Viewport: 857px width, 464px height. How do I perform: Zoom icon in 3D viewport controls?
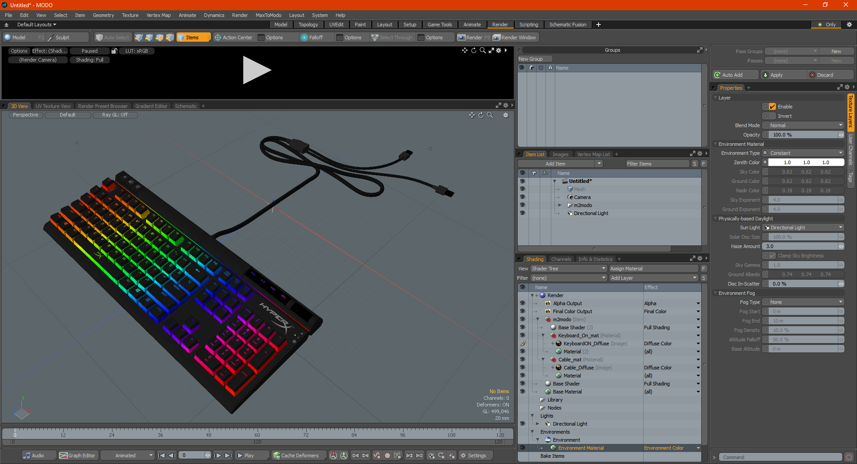(490, 115)
